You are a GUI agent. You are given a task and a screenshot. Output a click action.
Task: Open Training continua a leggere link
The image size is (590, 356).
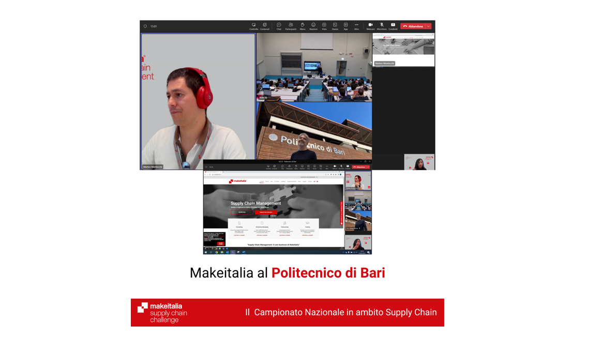308,235
